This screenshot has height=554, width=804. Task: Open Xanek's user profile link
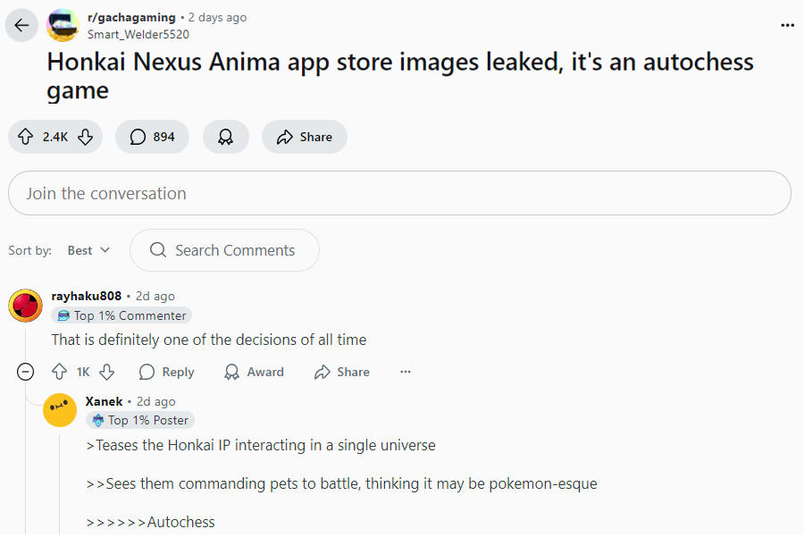(x=105, y=401)
